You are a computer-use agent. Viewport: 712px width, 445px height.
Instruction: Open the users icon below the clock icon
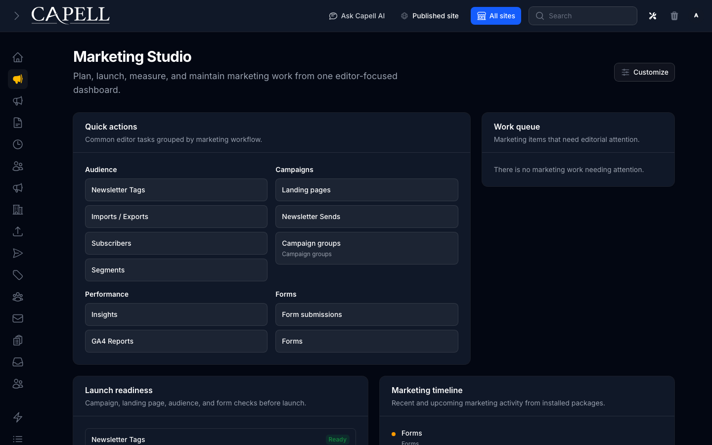coord(18,166)
